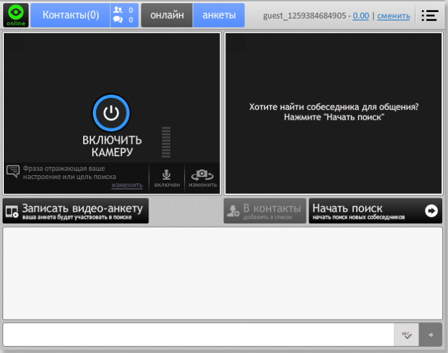The image size is (448, 353).
Task: Click the chat history area
Action: [x=223, y=273]
